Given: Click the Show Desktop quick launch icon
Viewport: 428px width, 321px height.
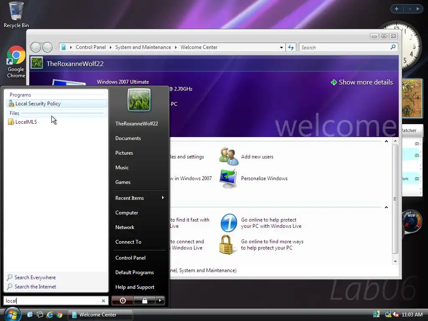Looking at the screenshot, I should (30, 314).
